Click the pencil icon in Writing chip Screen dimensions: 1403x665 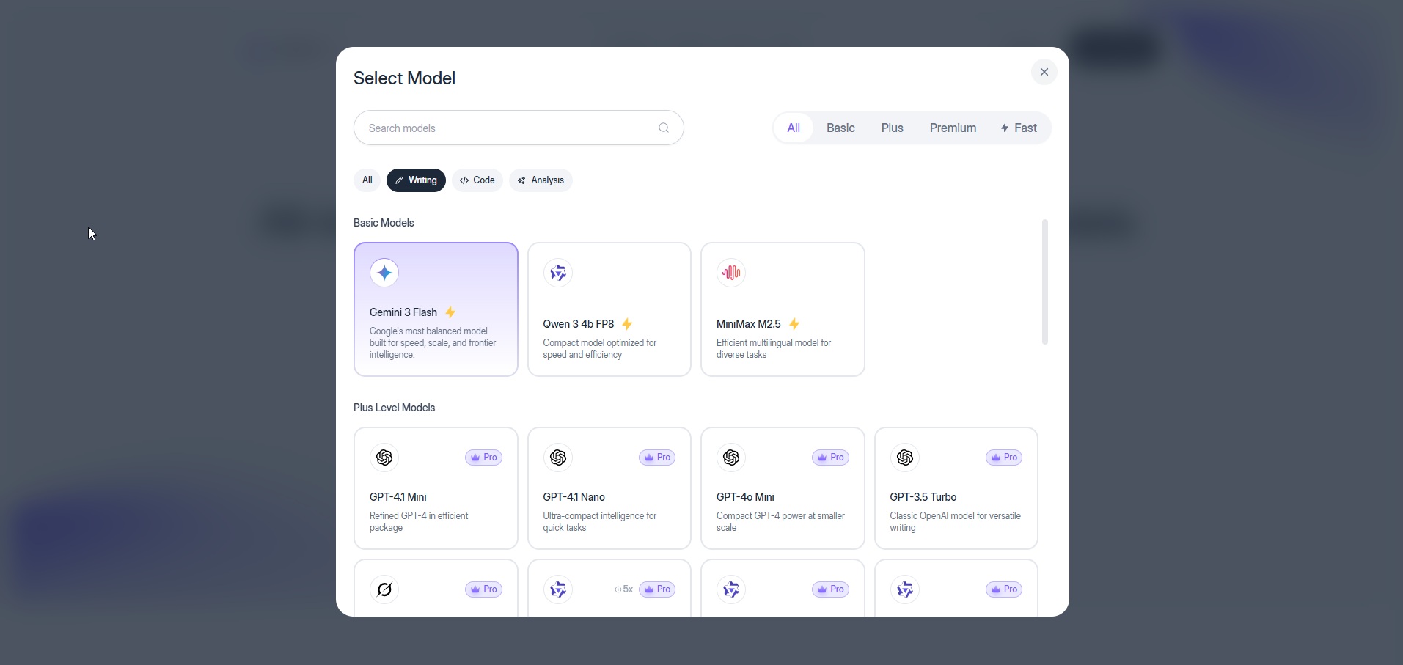(399, 180)
